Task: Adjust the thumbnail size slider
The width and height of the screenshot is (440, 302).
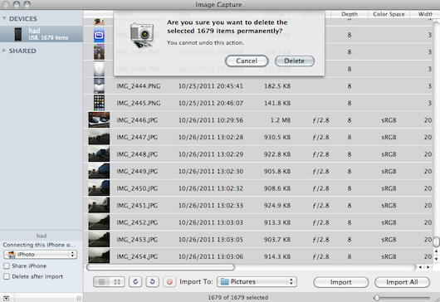Action: click(x=377, y=298)
